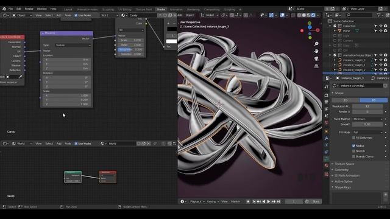Image resolution: width=390 pixels, height=219 pixels.
Task: Click the outliner search field
Action: point(359,15)
